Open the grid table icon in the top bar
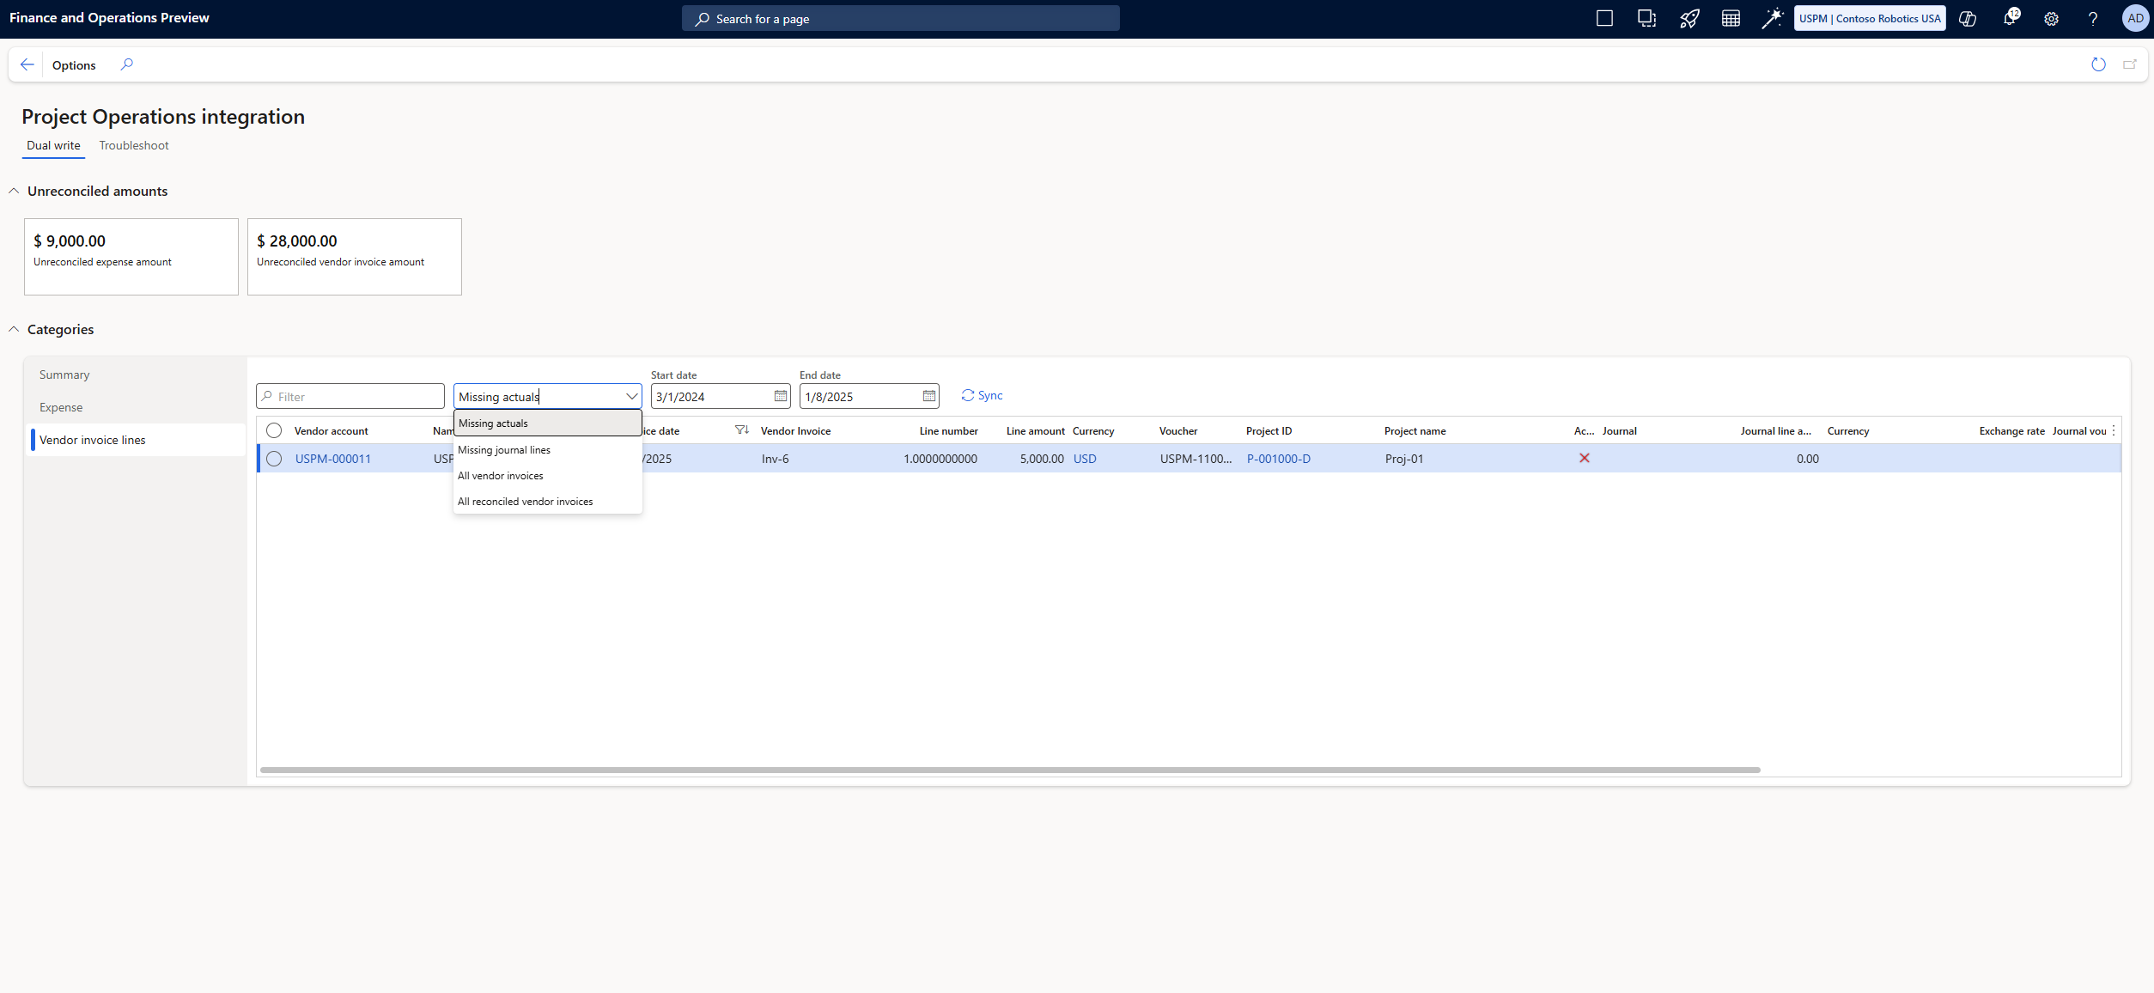 pos(1731,18)
